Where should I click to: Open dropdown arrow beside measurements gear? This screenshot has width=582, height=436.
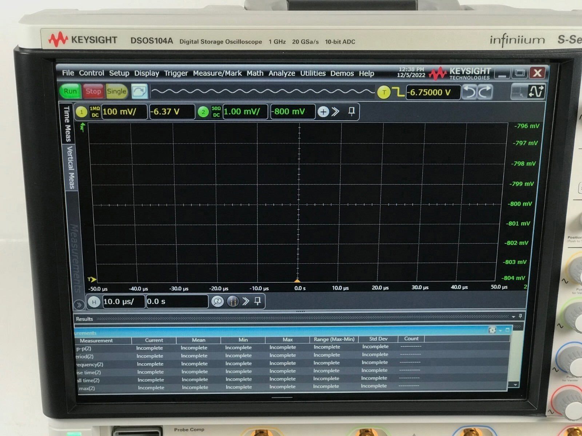click(x=501, y=330)
